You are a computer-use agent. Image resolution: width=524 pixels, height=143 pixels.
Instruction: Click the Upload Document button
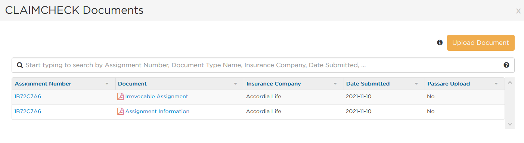click(481, 43)
